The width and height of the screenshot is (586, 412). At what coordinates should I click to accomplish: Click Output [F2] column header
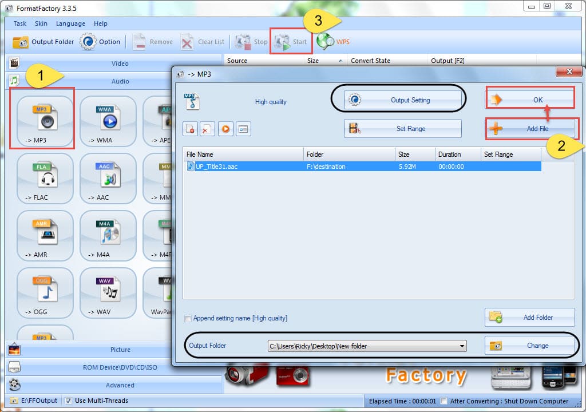coord(482,61)
